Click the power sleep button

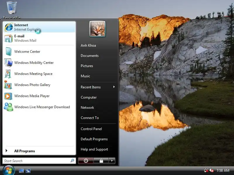pos(86,161)
